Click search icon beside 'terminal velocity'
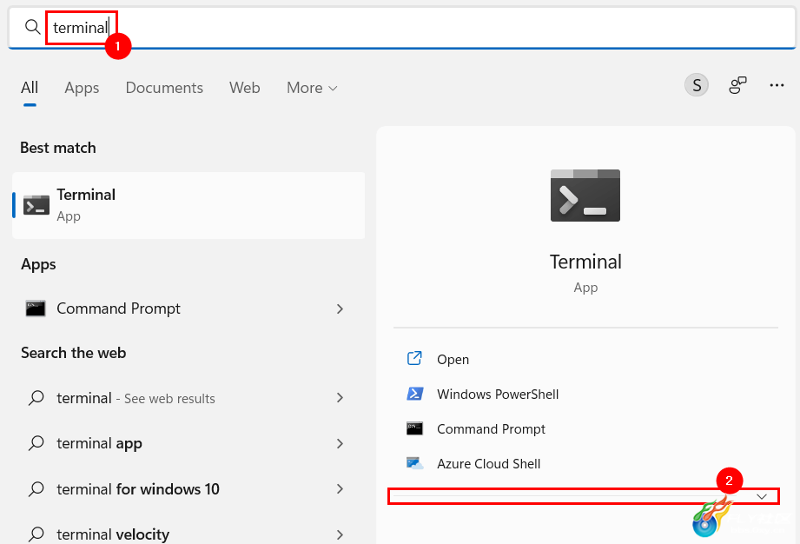 [36, 534]
